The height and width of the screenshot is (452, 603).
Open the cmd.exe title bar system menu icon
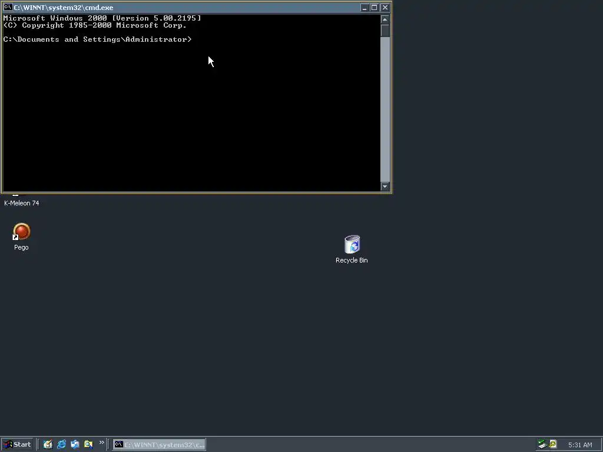(8, 7)
